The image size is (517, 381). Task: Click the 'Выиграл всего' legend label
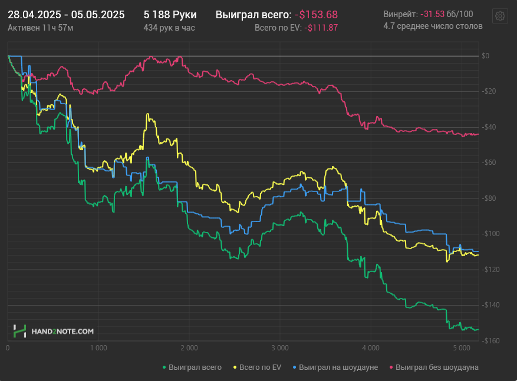(x=195, y=367)
